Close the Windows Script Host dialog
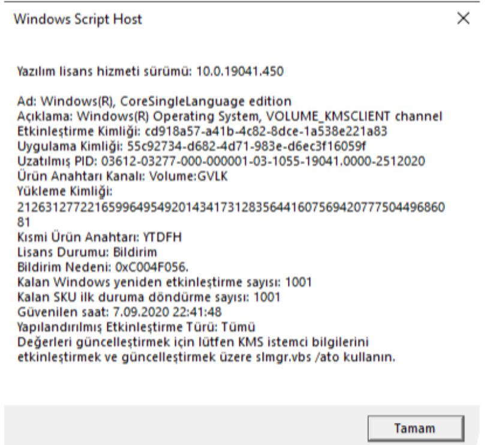Image resolution: width=487 pixels, height=445 pixels. point(463,19)
